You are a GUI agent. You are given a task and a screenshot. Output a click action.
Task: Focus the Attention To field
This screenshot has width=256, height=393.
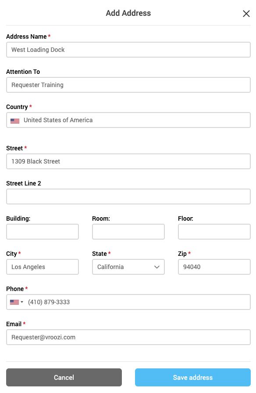pos(128,85)
